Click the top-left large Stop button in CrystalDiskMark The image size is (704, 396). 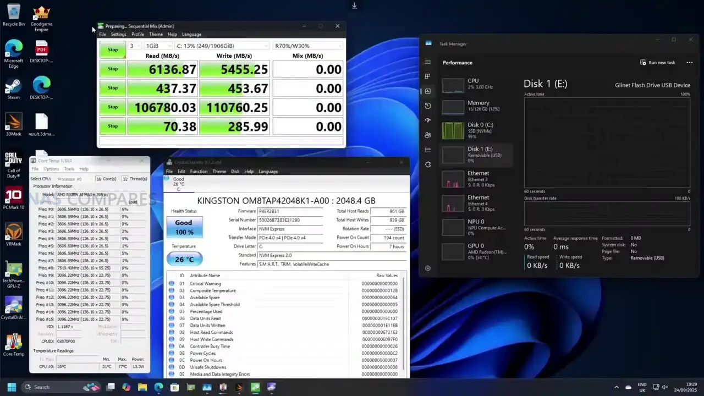[112, 50]
